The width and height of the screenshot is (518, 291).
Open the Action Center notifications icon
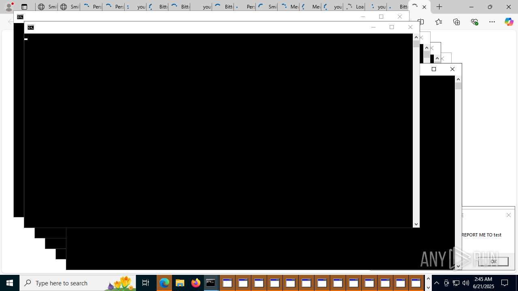coord(505,283)
